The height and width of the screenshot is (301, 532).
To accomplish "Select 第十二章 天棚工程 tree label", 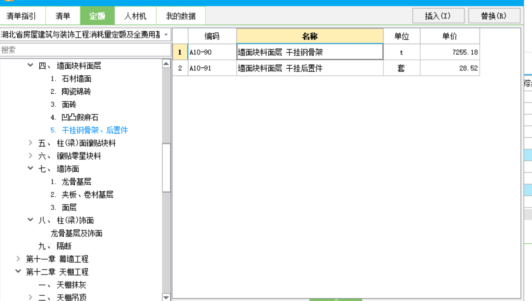I will tap(57, 272).
